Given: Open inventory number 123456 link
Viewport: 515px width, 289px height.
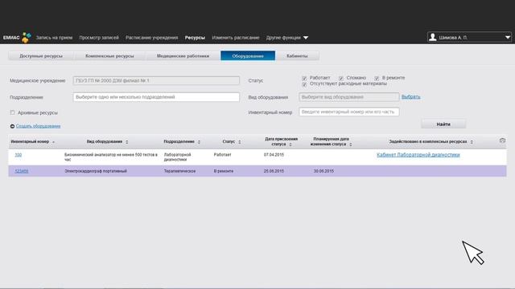Looking at the screenshot, I should (22, 171).
